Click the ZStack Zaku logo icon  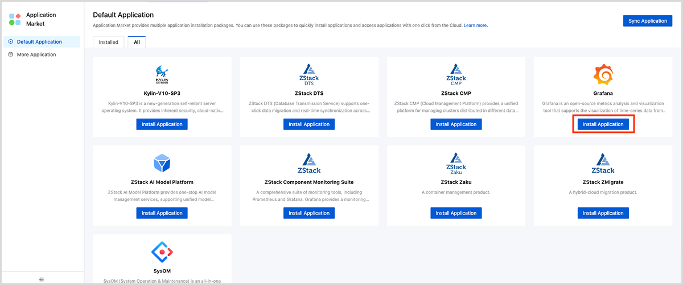(x=456, y=164)
